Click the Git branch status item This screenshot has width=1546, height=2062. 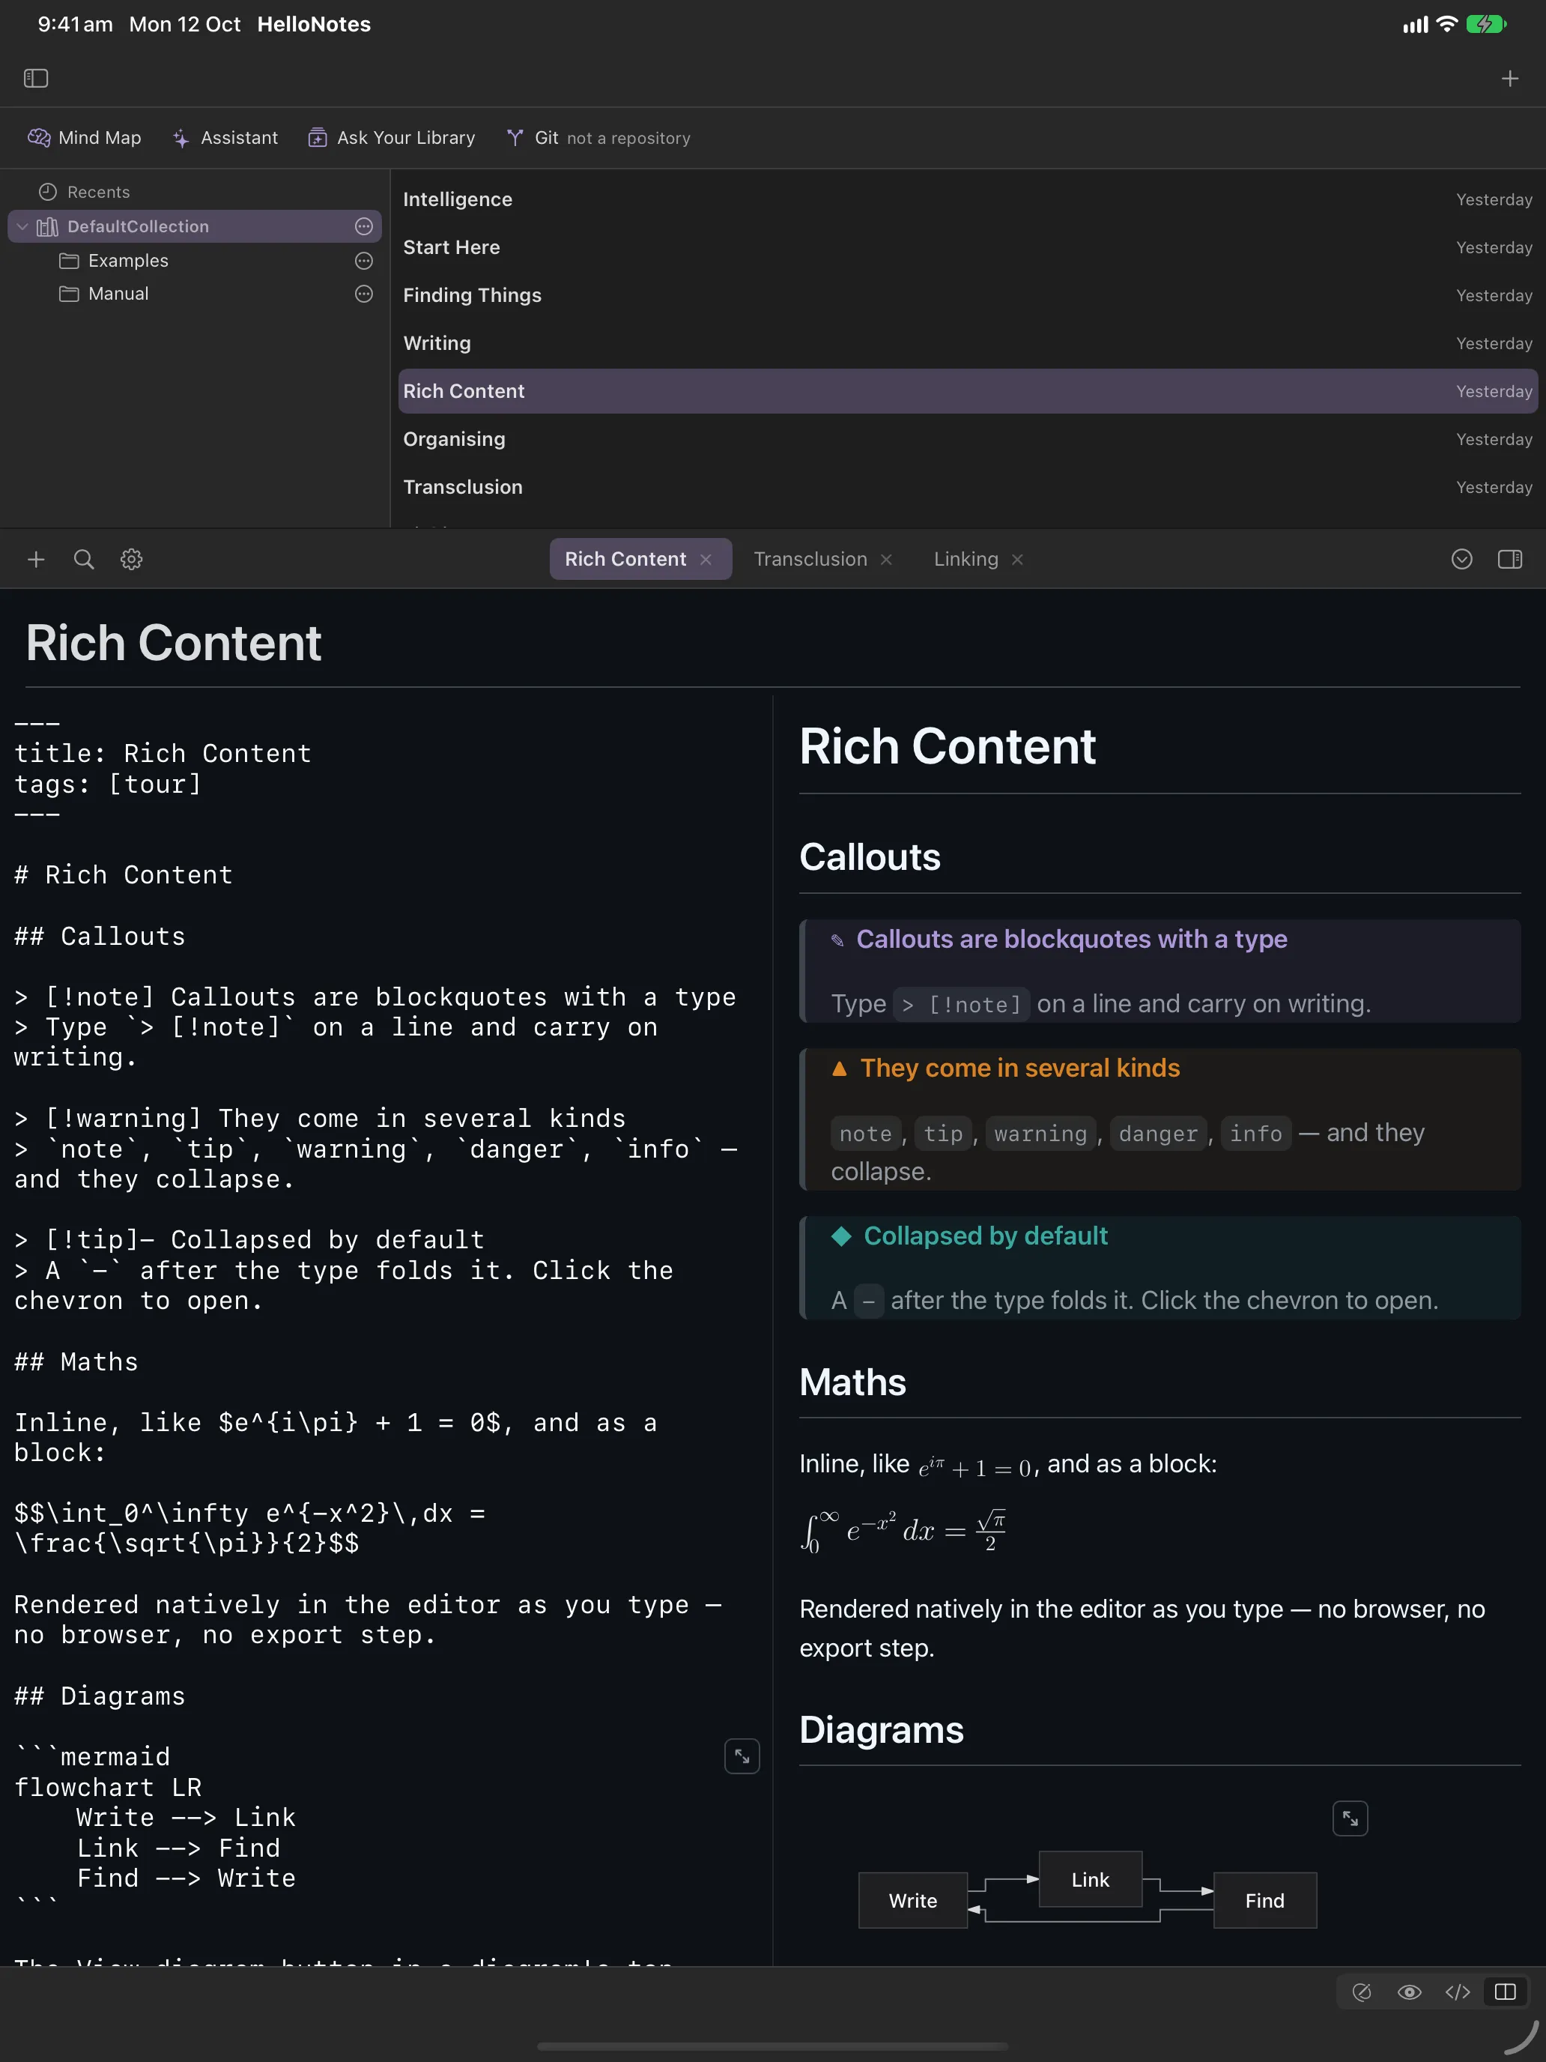click(598, 138)
